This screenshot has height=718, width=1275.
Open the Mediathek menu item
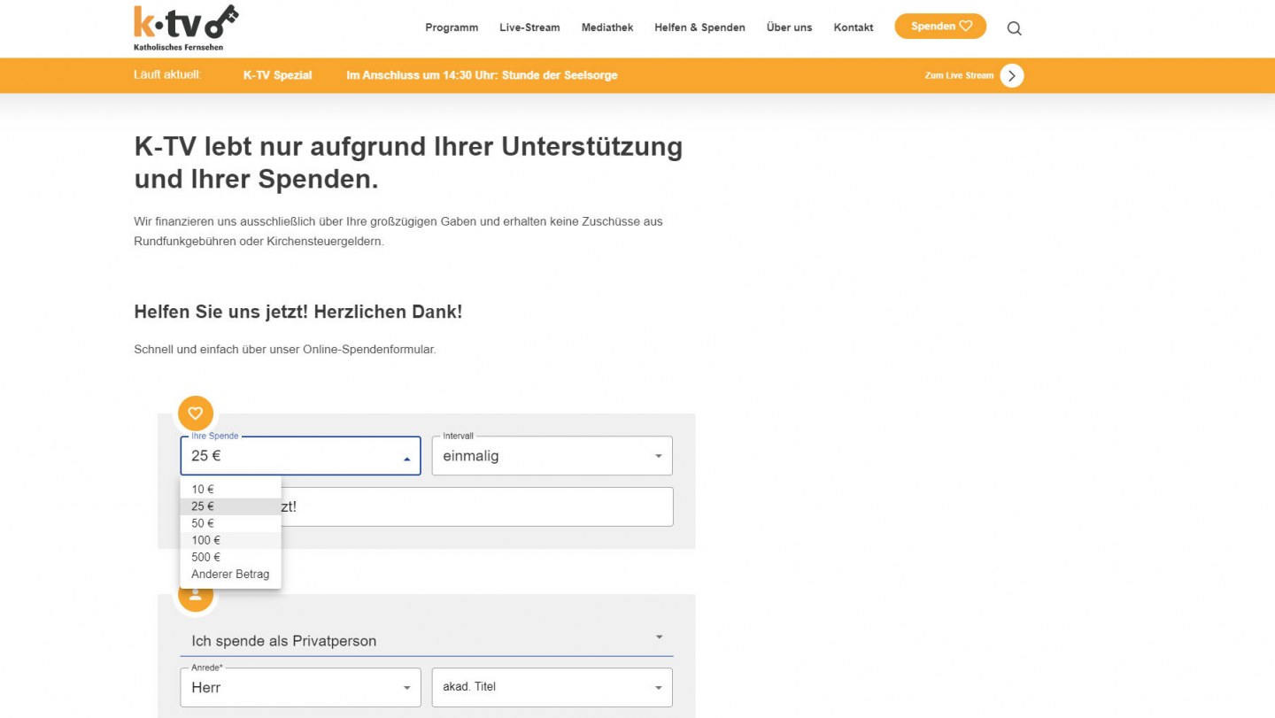coord(607,27)
